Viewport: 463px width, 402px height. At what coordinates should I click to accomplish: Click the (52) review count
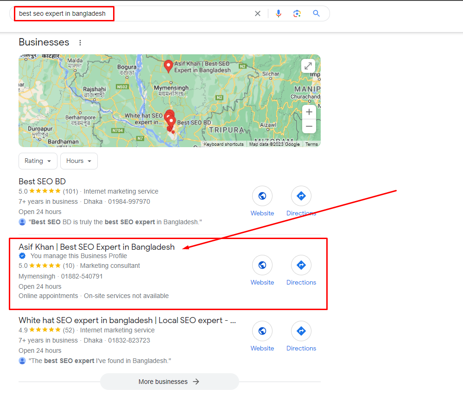click(69, 330)
